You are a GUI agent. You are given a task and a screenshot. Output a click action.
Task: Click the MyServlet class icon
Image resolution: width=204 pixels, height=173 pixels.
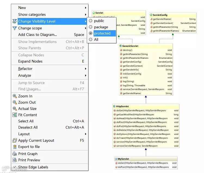pos(116,159)
